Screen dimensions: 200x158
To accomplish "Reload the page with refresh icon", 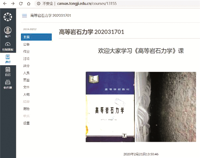I will 21,4.
